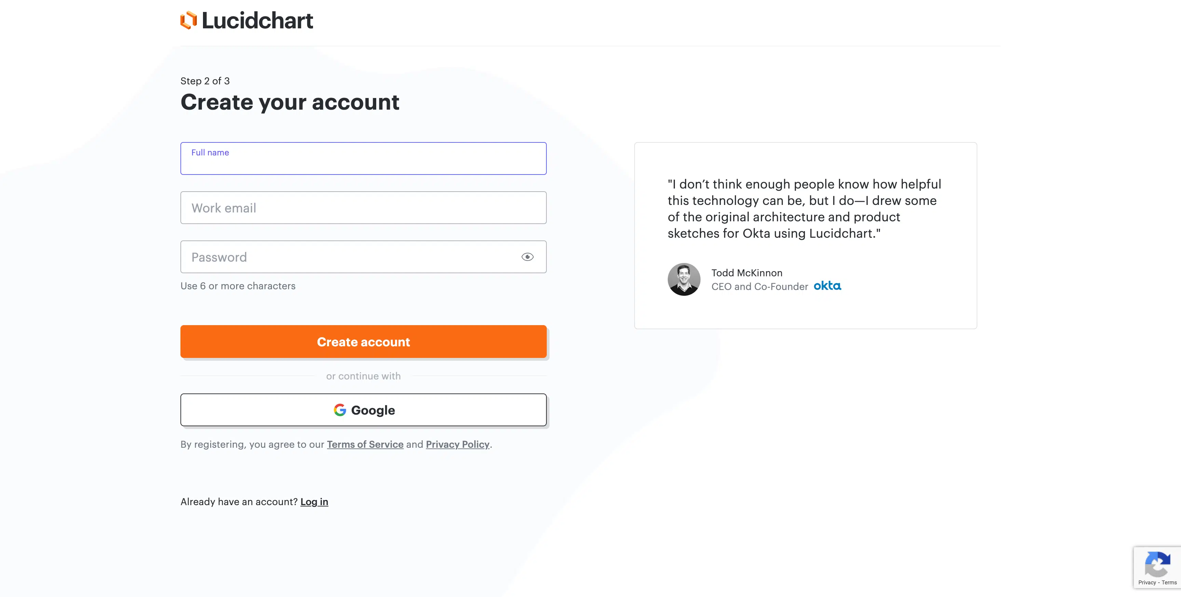Select the Password input field
Viewport: 1181px width, 597px height.
tap(349, 257)
